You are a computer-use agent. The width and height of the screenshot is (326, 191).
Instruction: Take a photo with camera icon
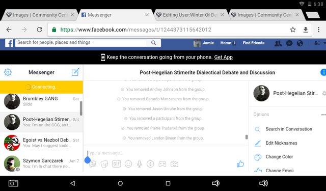(x=174, y=164)
